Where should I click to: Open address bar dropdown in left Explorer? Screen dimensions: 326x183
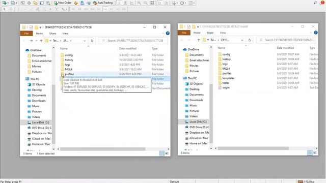click(85, 41)
